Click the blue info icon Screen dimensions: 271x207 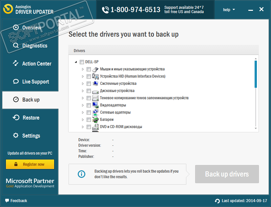tap(81, 174)
